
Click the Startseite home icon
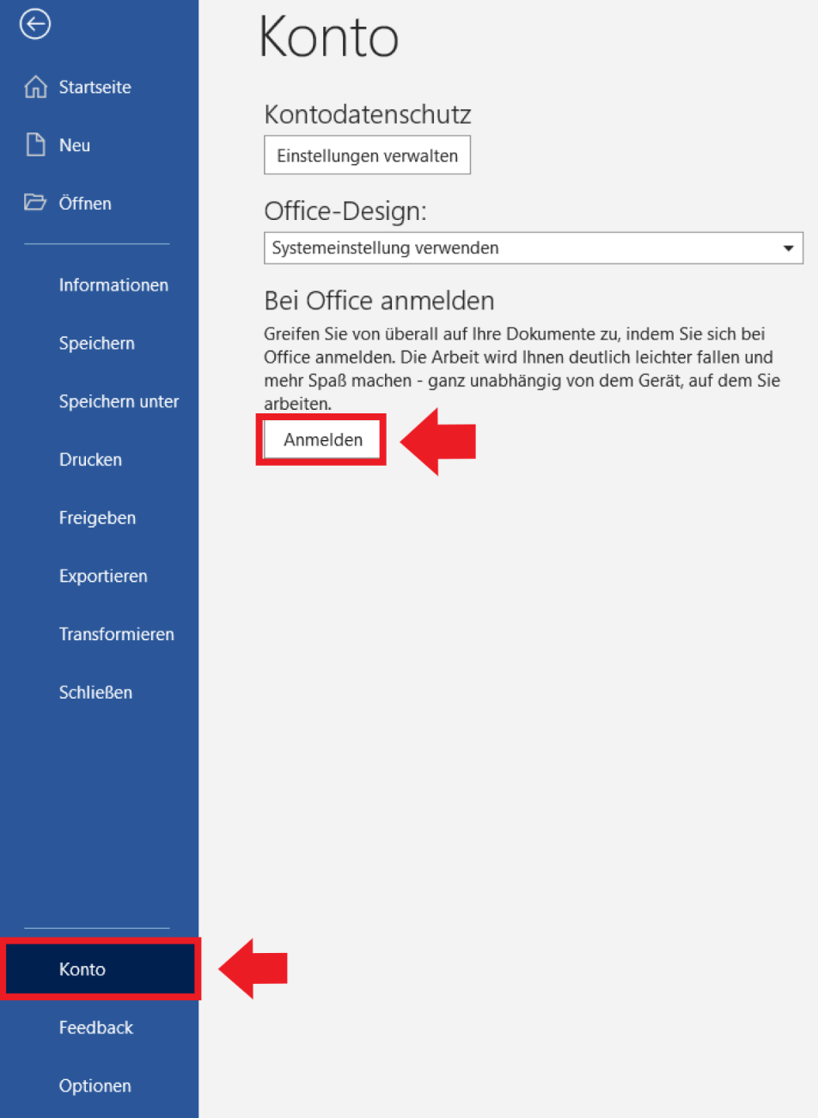click(35, 87)
